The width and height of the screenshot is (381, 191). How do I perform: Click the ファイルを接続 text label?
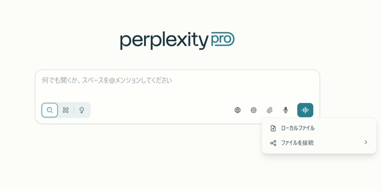click(297, 143)
